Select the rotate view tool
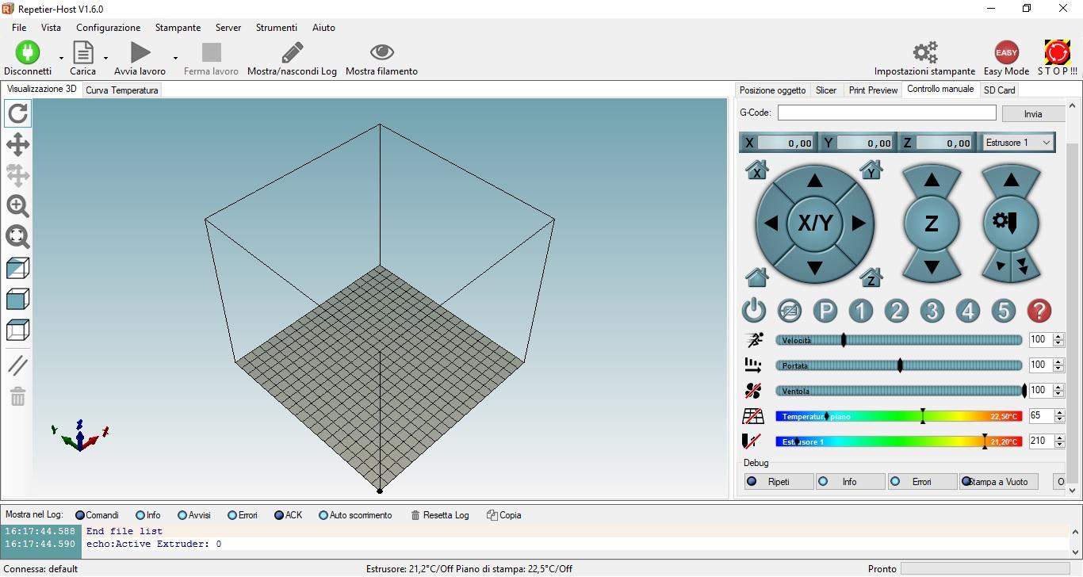 pos(17,114)
